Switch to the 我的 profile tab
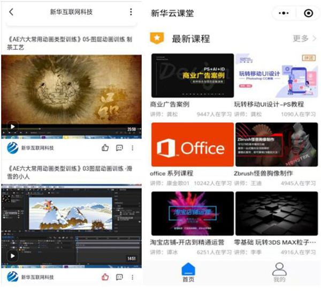321x291 pixels. click(x=279, y=272)
